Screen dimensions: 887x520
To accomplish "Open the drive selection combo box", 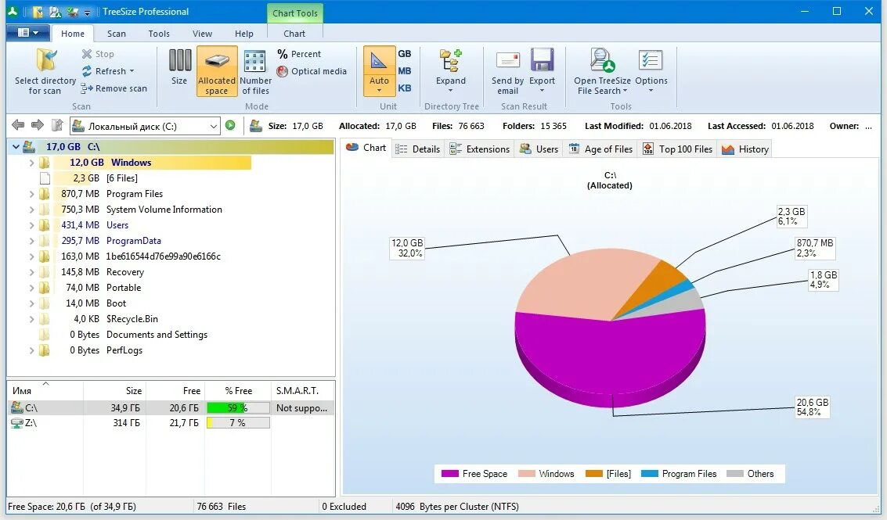I will [145, 126].
